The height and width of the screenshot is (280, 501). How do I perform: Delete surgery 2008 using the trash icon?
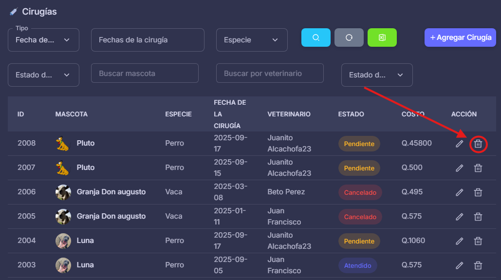pos(478,144)
